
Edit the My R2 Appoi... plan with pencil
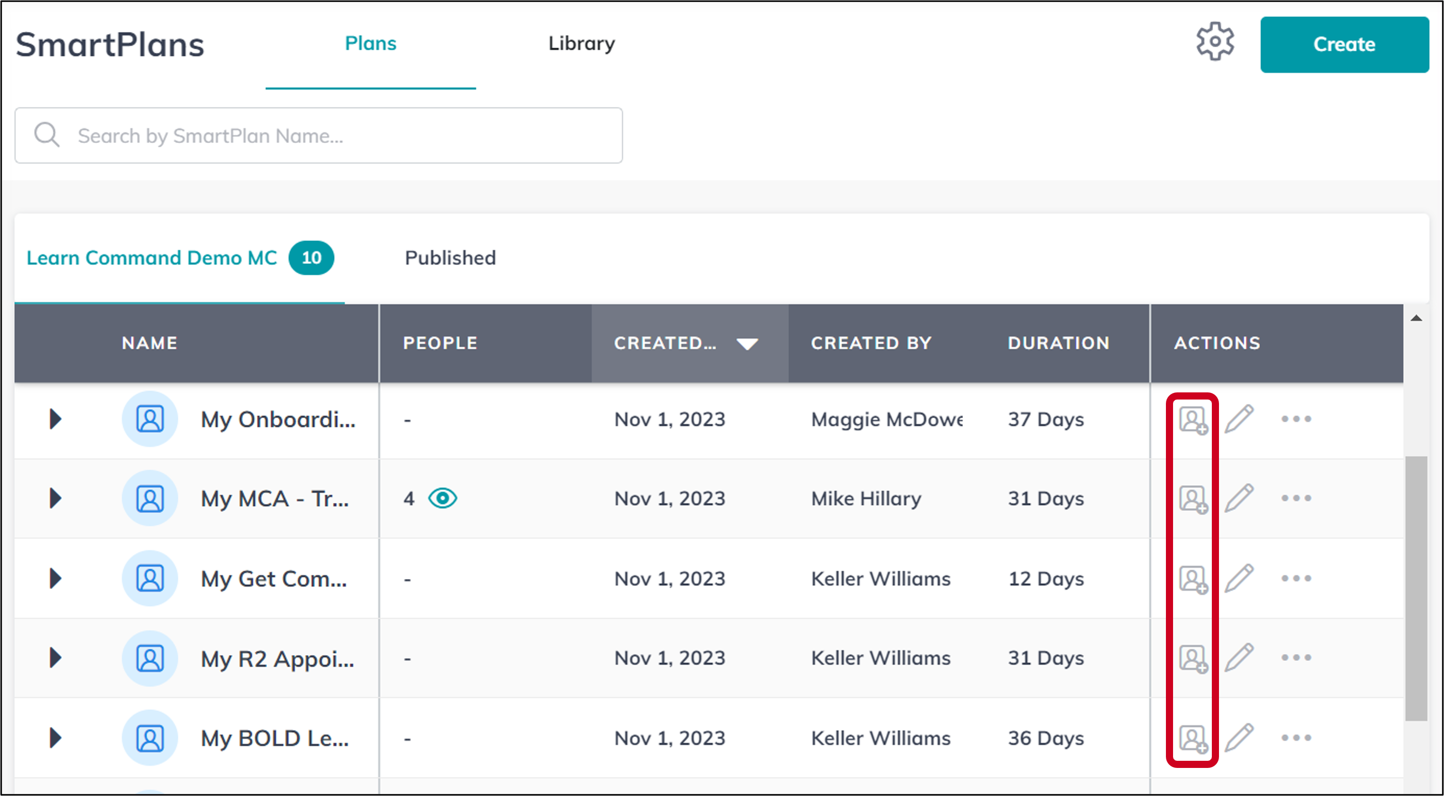tap(1239, 658)
